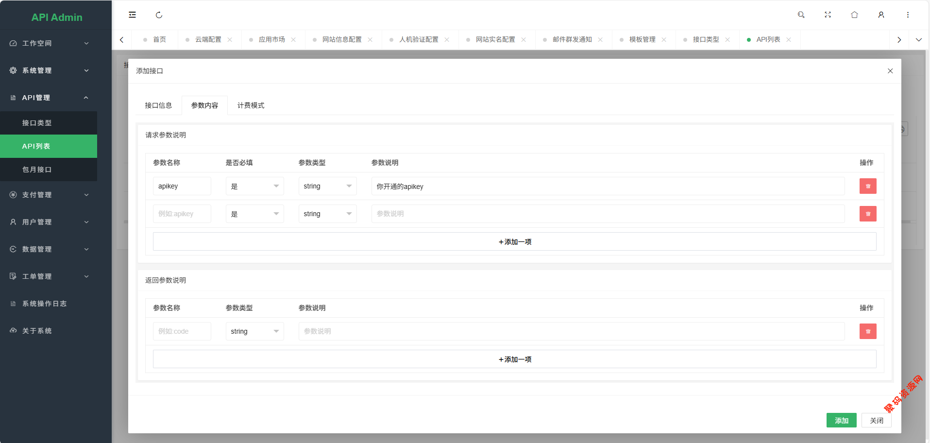Click 添加一项 under request parameters
The image size is (930, 443).
(x=514, y=242)
